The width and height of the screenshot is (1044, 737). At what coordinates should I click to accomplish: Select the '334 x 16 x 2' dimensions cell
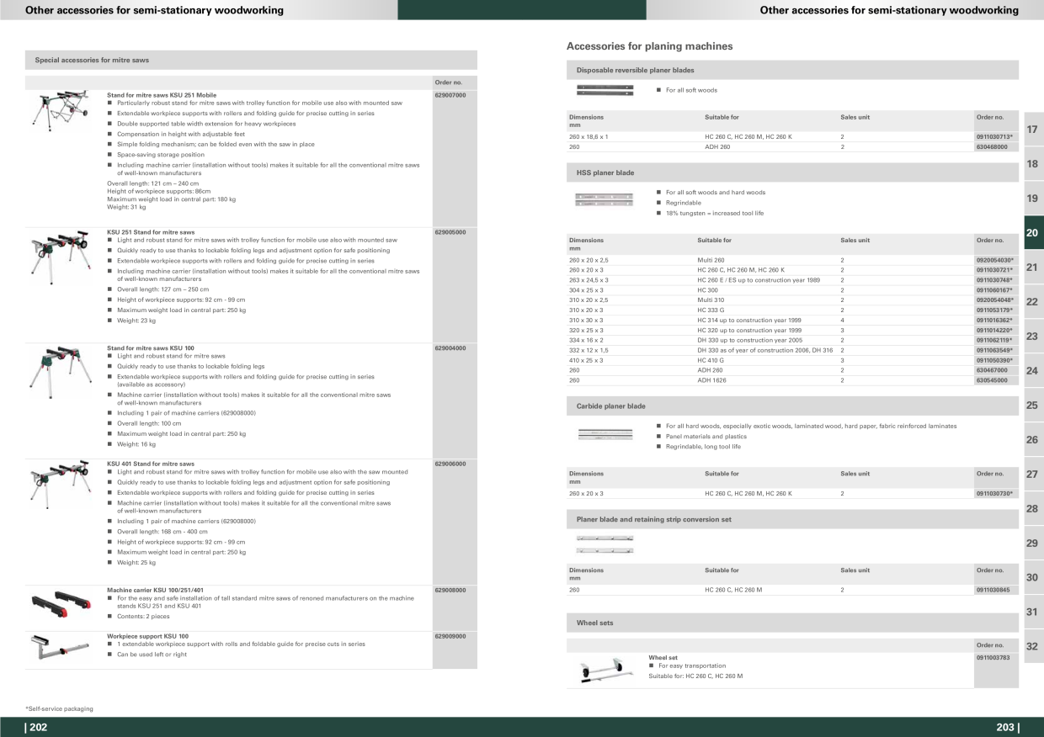(x=586, y=341)
